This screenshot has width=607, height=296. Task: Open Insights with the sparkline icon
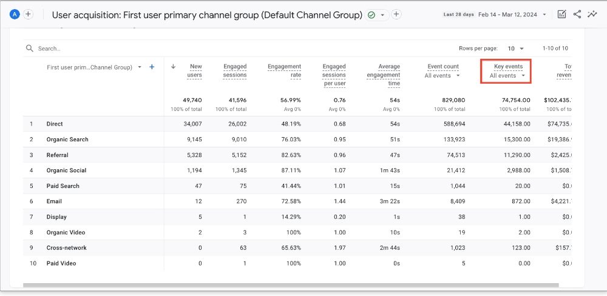(592, 15)
